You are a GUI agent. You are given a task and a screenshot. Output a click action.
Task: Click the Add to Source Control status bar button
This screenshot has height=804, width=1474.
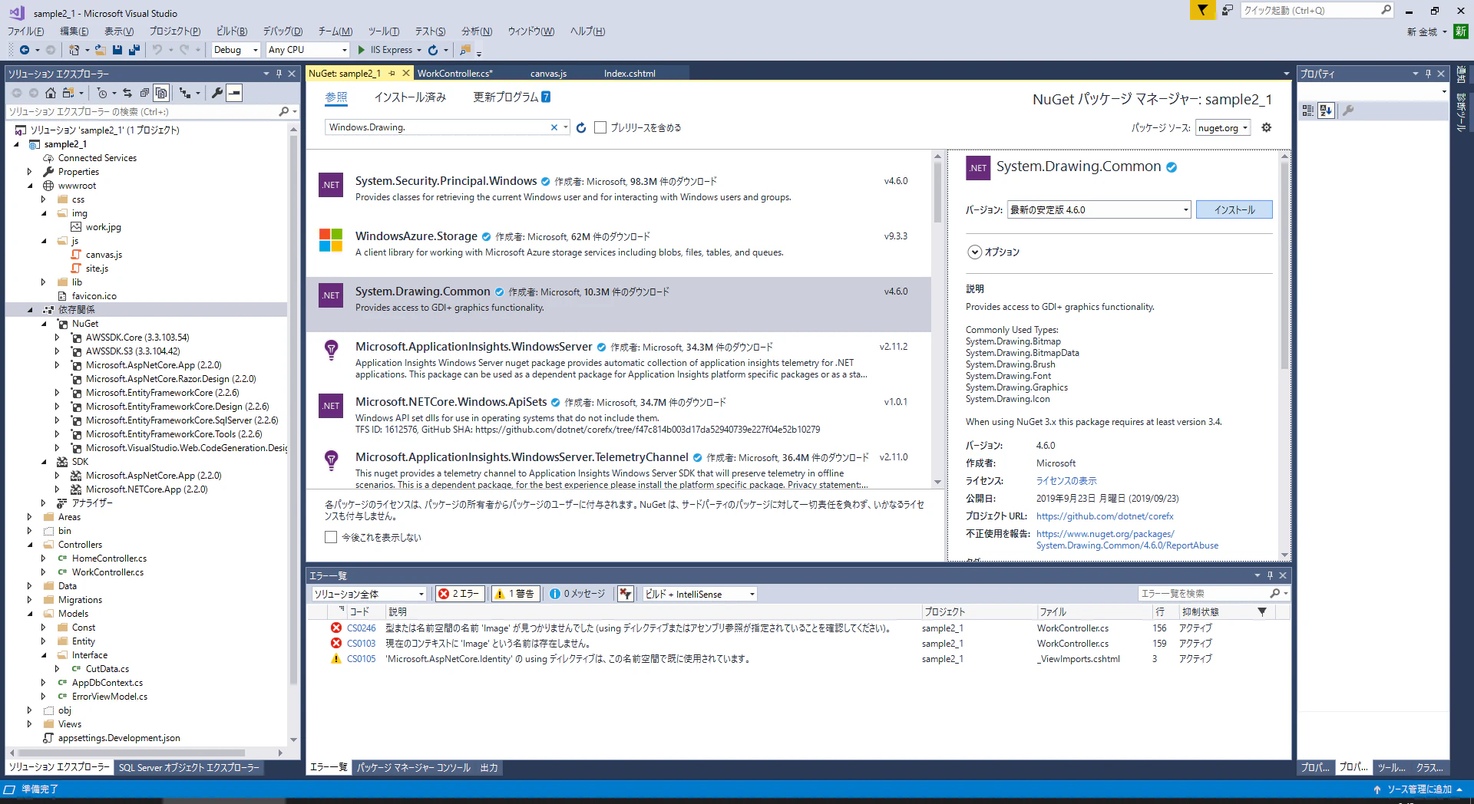click(1417, 789)
